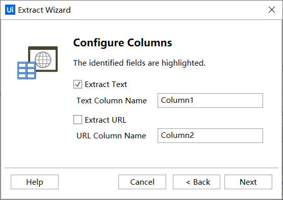Go back to the previous wizard step
Viewport: 283px width, 200px height.
196,182
